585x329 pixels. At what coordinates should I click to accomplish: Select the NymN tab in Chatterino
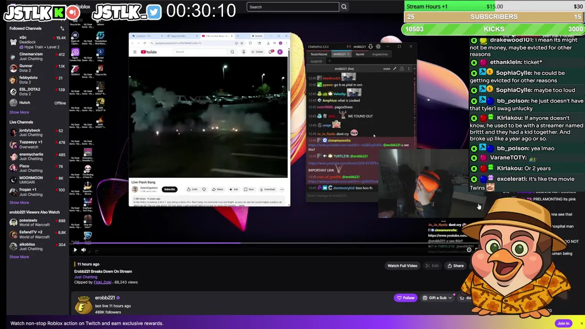point(360,54)
